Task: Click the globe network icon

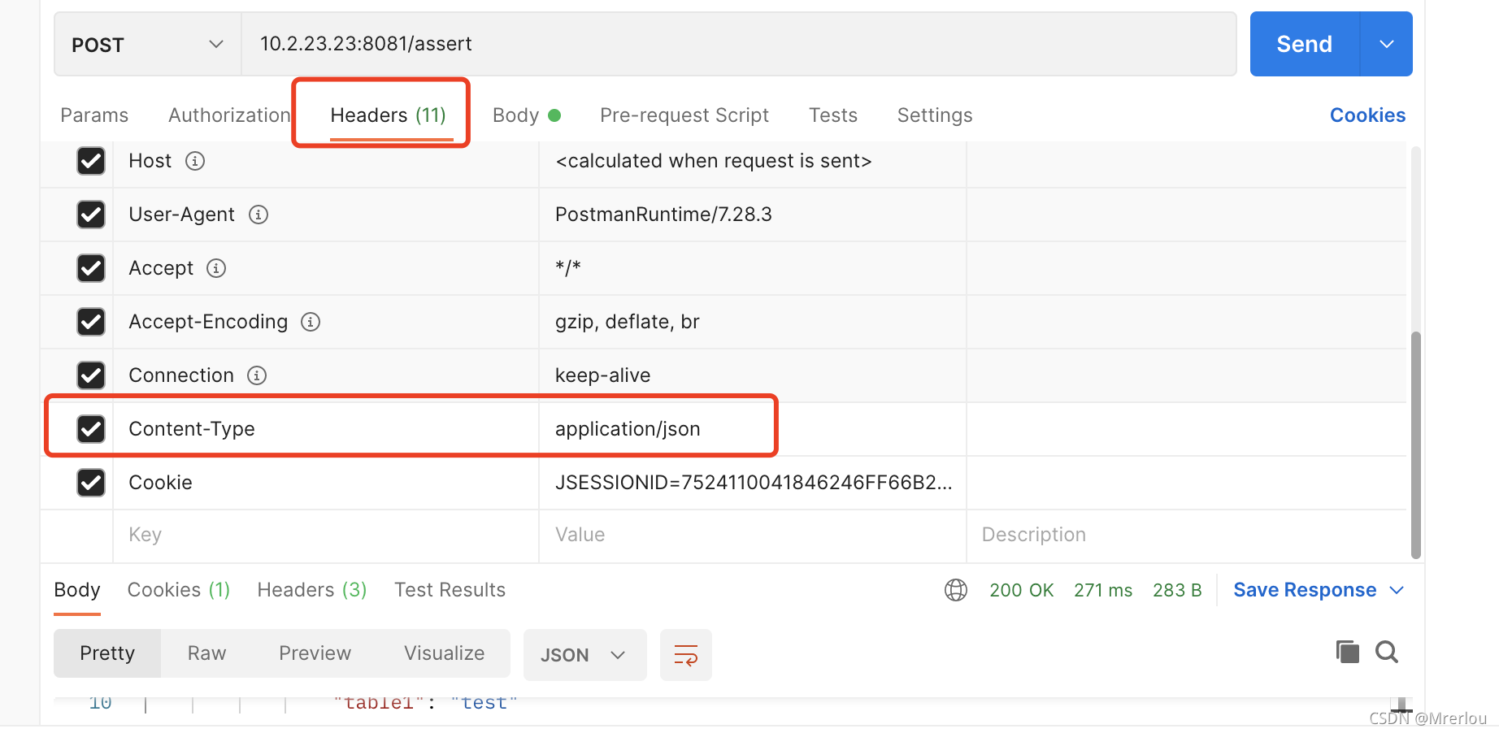Action: tap(956, 590)
